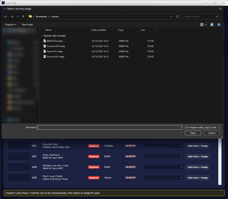The height and width of the screenshot is (199, 228).
Task: Click the search magnifier icon
Action: [x=217, y=17]
